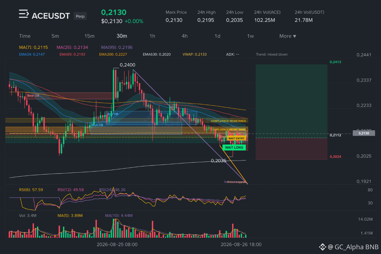The height and width of the screenshot is (254, 381).
Task: Click the EMA89: 0,2193 indicator label
Action: click(72, 54)
